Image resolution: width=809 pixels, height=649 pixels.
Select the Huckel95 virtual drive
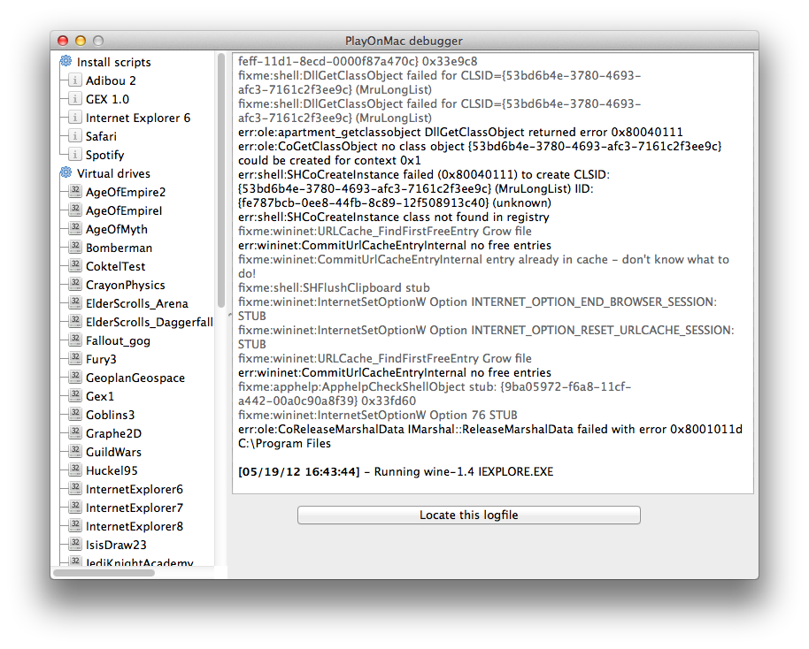pyautogui.click(x=112, y=470)
